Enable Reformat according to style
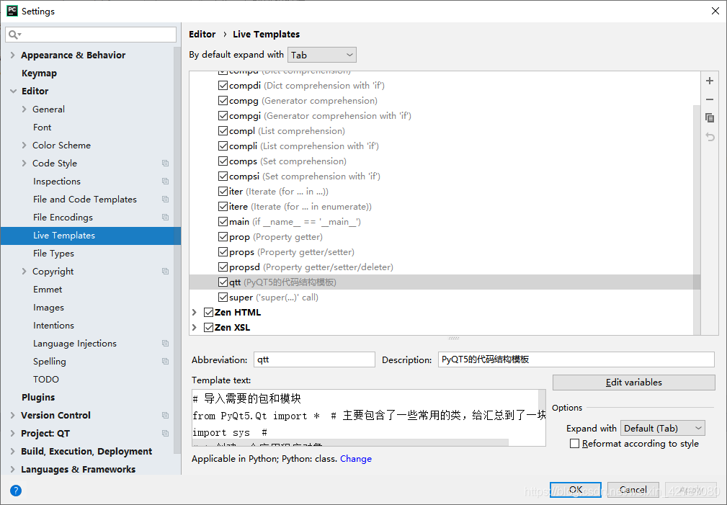The image size is (727, 505). (x=574, y=444)
